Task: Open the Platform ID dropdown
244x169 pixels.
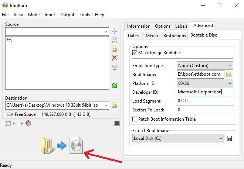Action: 205,83
